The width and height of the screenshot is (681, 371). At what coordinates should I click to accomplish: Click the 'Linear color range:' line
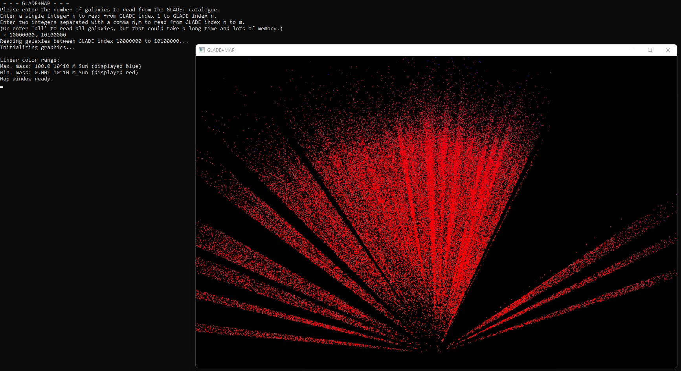[x=30, y=60]
